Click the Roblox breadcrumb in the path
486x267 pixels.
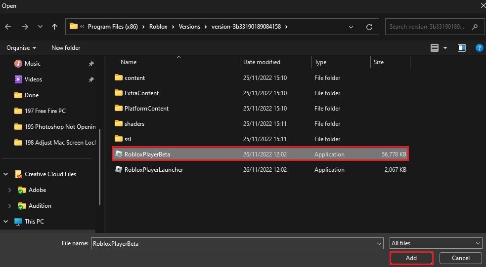tap(158, 27)
